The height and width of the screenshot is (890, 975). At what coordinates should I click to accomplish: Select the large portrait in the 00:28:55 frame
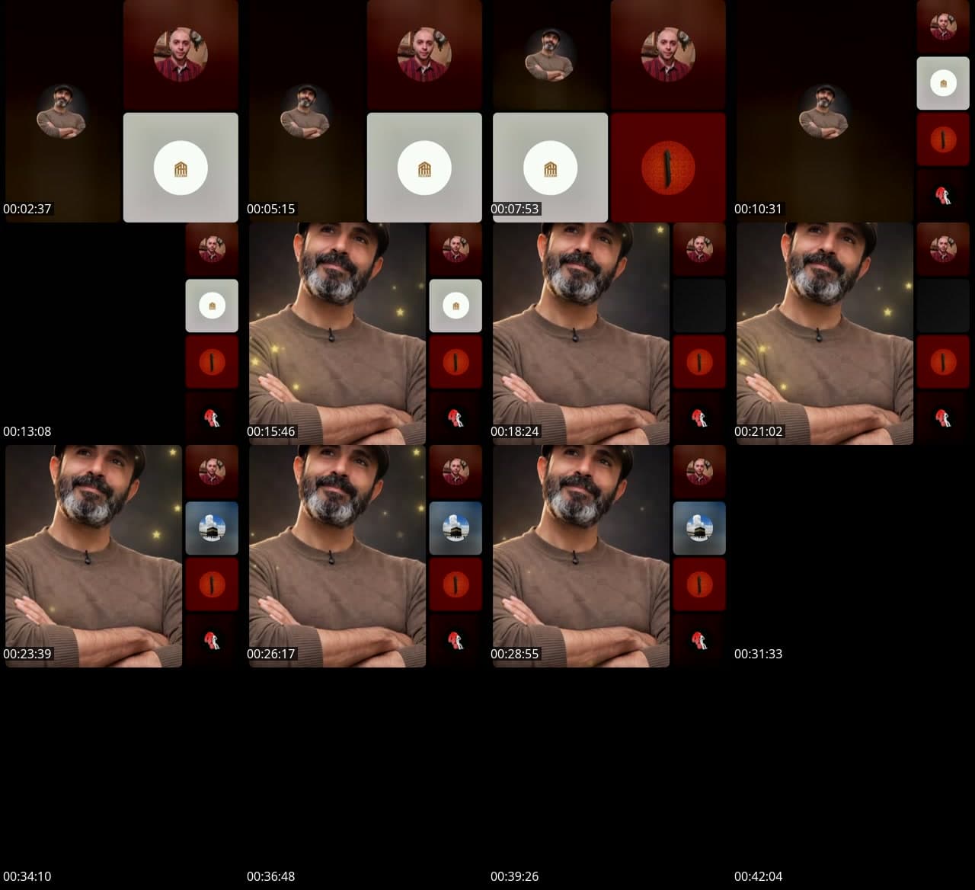[580, 556]
